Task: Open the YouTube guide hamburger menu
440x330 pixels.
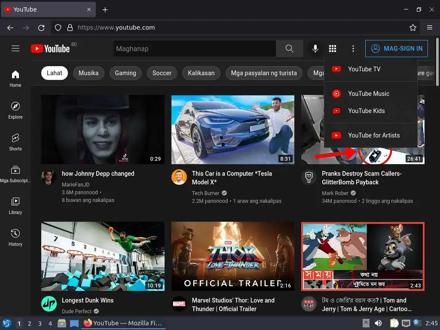Action: coord(15,49)
